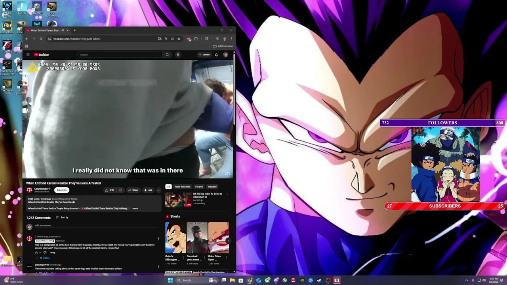Like the pinned Courthouse comment

(36, 253)
